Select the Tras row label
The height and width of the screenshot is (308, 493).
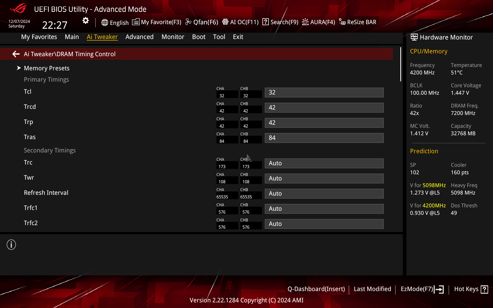pos(30,137)
